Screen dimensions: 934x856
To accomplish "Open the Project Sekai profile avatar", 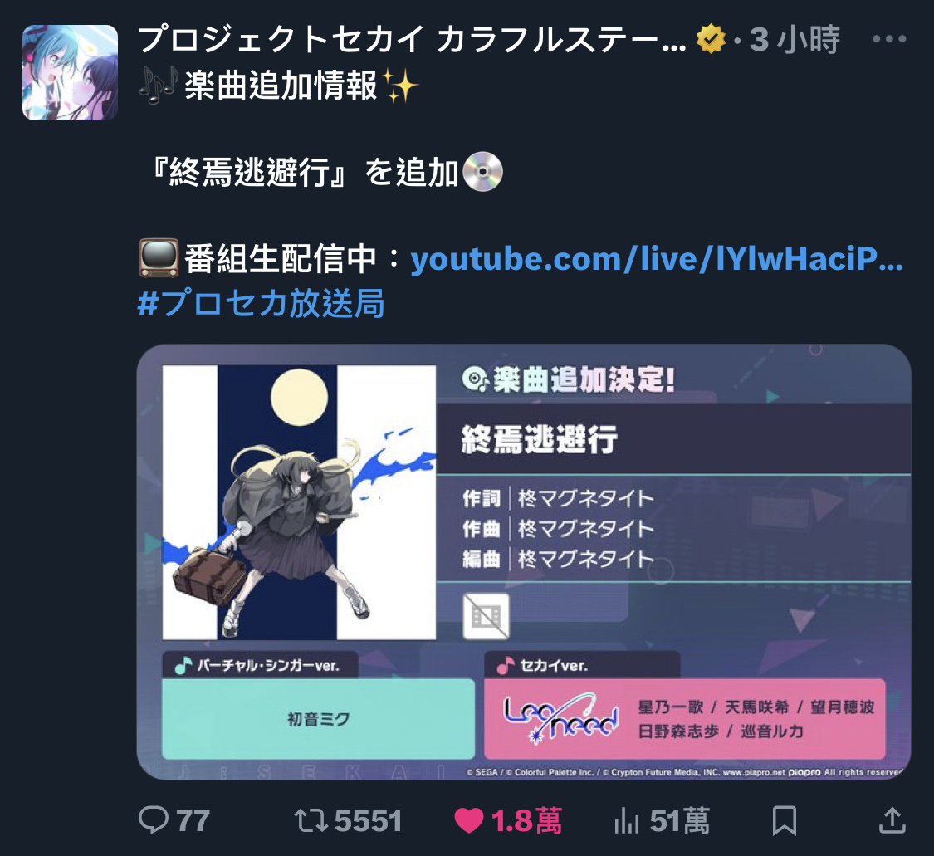I will click(x=71, y=73).
